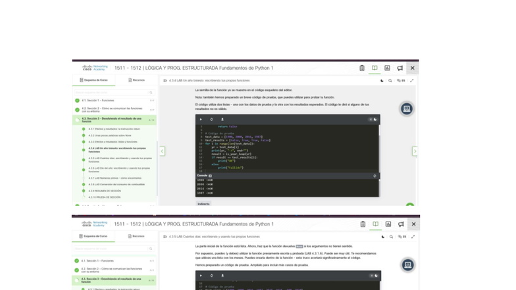Open the announcements megaphone in top header
The height and width of the screenshot is (290, 516).
click(400, 68)
